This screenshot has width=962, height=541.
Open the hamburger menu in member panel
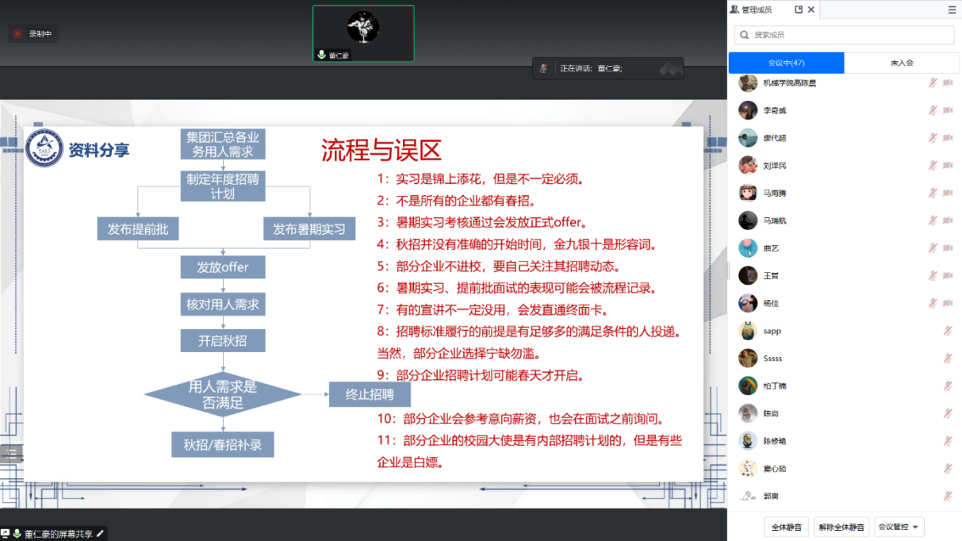pos(952,10)
